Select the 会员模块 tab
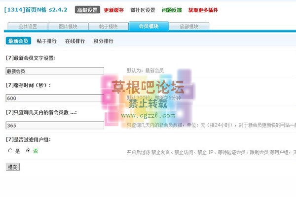Image resolution: width=296 pixels, height=197 pixels. click(x=148, y=26)
